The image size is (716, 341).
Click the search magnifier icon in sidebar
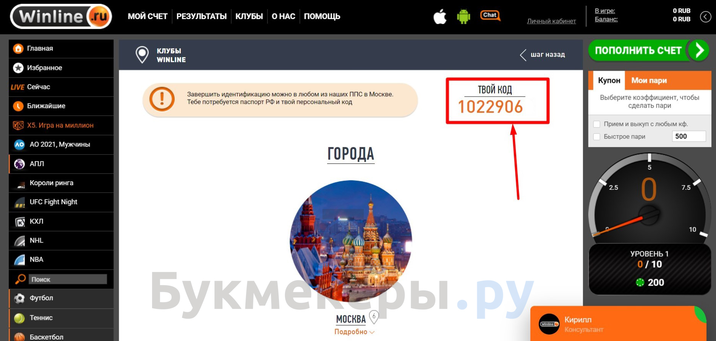click(x=20, y=279)
